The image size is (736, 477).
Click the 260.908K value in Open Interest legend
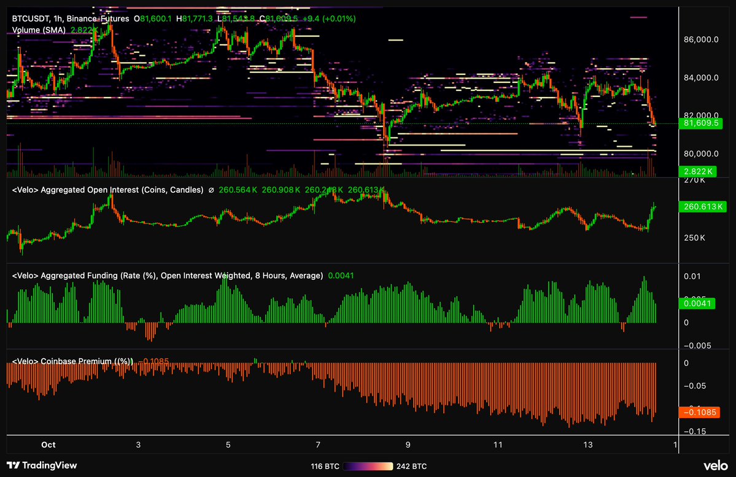(281, 190)
